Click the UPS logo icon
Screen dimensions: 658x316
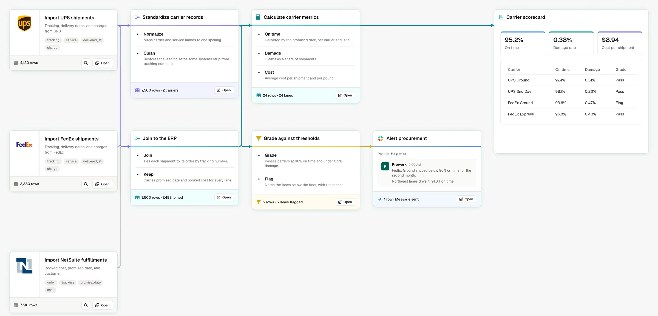[24, 23]
